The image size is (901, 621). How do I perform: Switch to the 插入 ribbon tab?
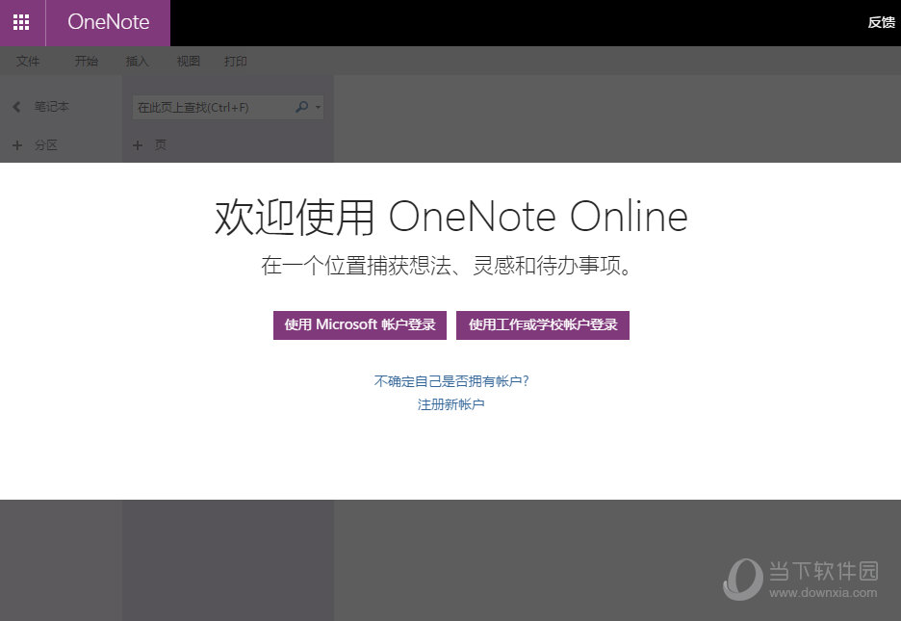tap(138, 61)
